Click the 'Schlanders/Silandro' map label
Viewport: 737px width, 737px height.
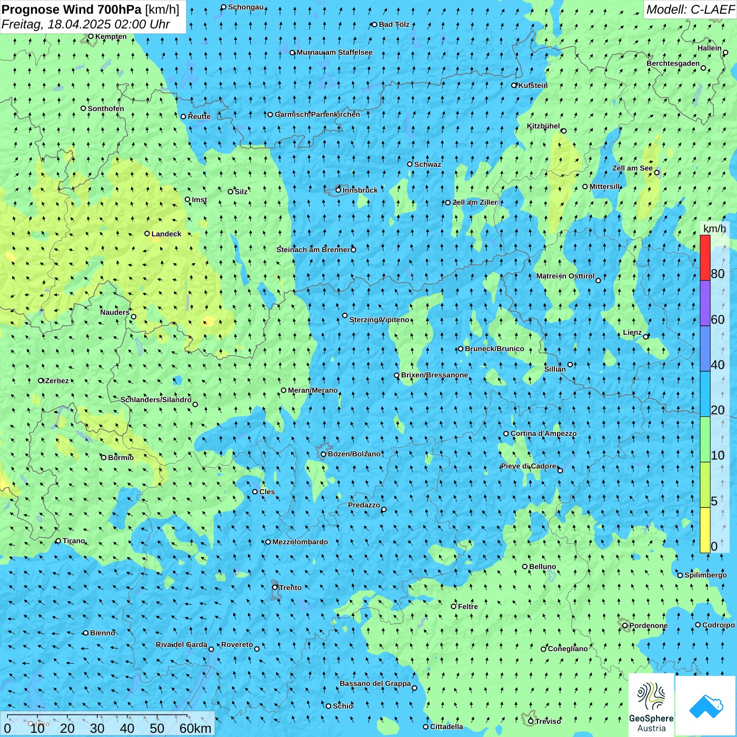pos(156,400)
